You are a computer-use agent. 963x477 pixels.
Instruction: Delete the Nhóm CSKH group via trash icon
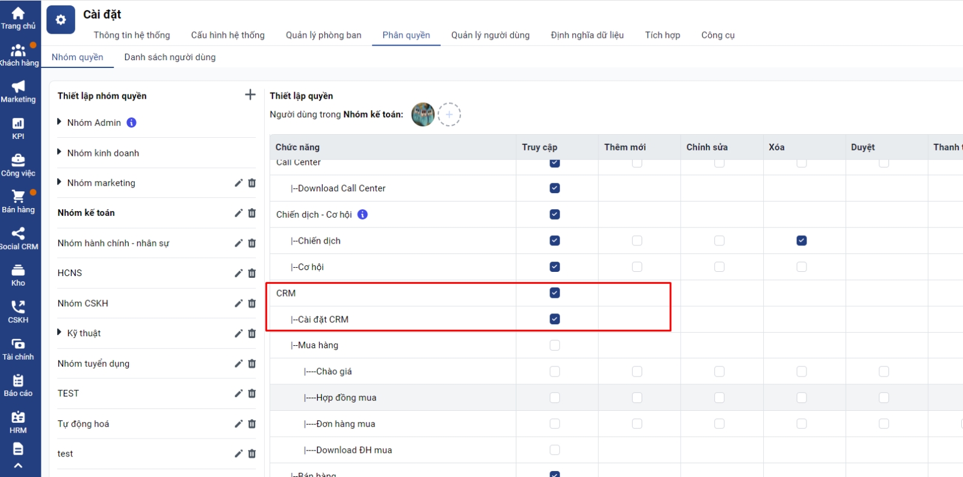click(252, 303)
